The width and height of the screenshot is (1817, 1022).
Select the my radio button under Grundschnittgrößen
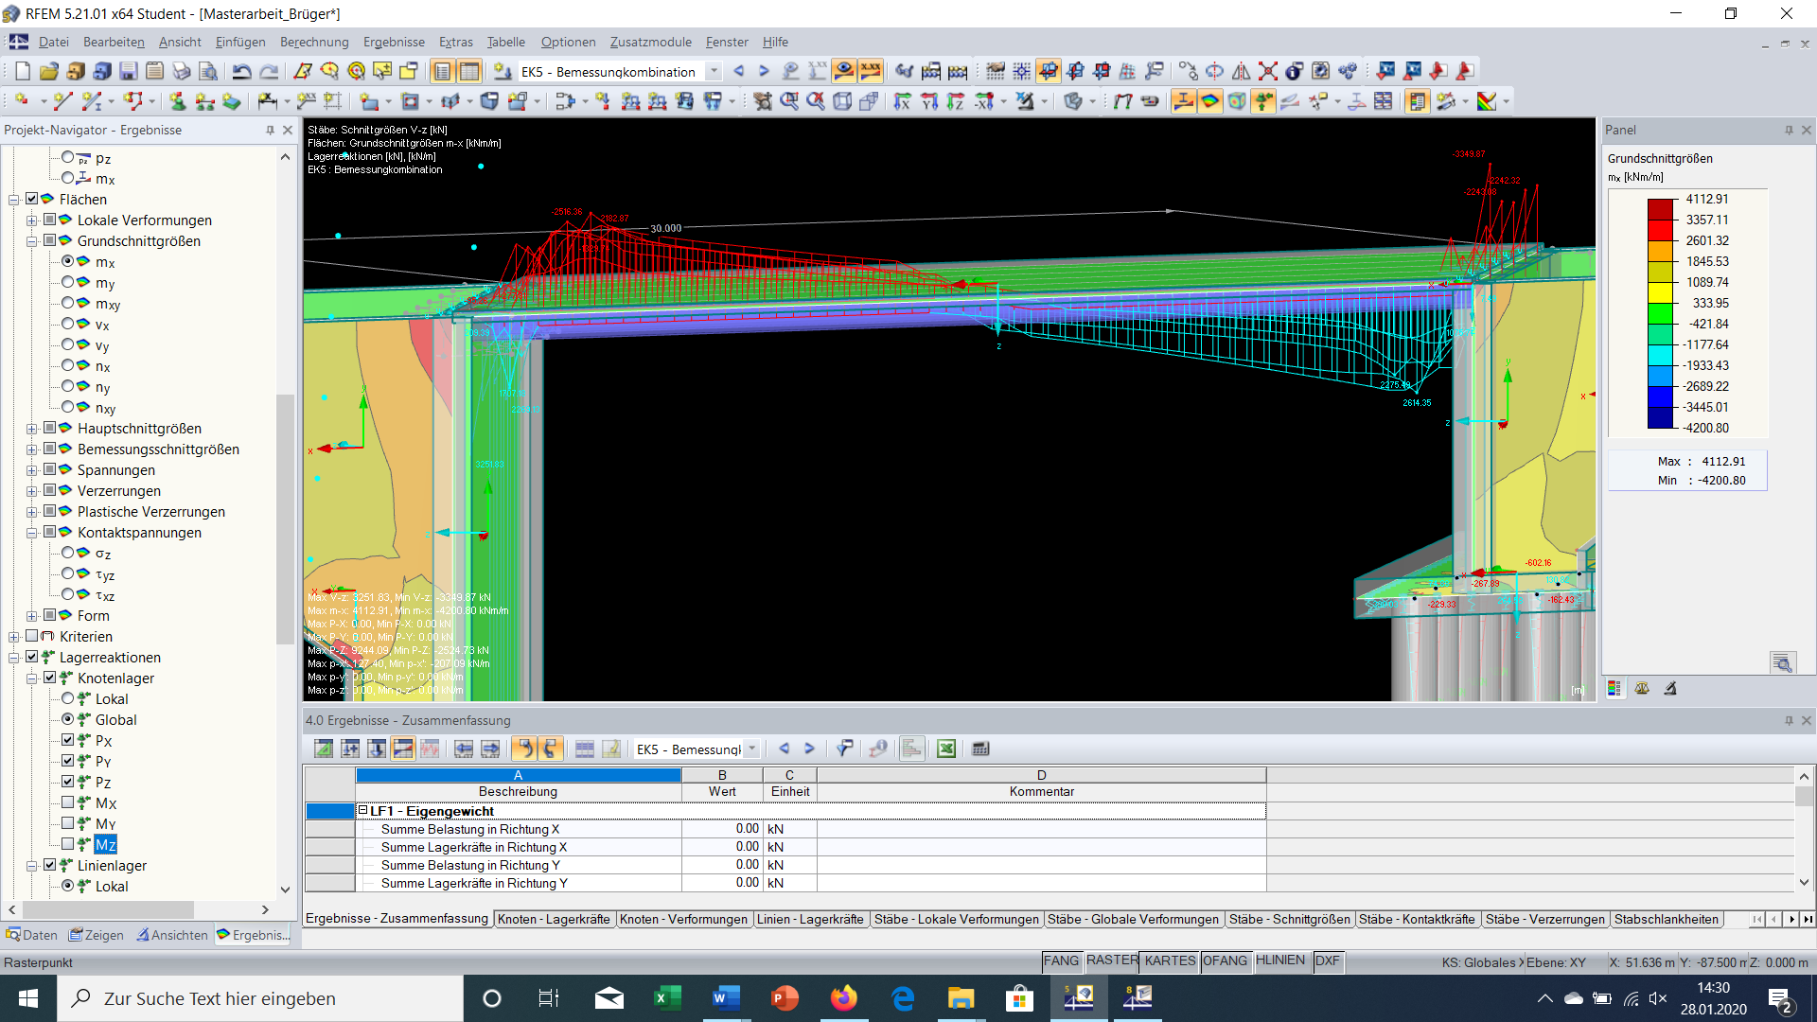point(68,282)
